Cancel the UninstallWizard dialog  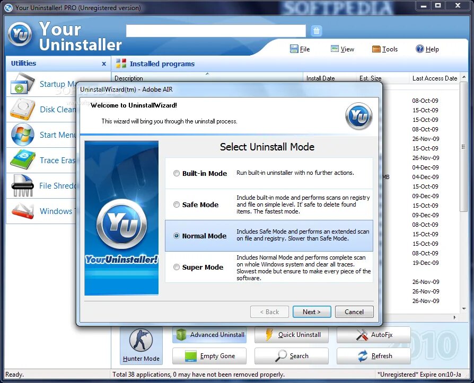pyautogui.click(x=354, y=311)
